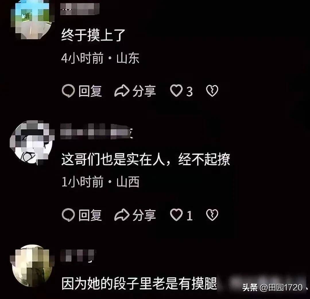
Task: Open the first commenter's blurred username
Action: (80, 9)
